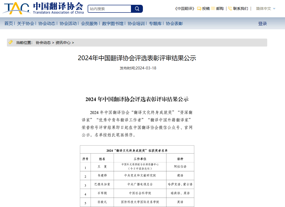Click the table title 拟获奖者名单
The image size is (285, 207).
click(x=137, y=151)
